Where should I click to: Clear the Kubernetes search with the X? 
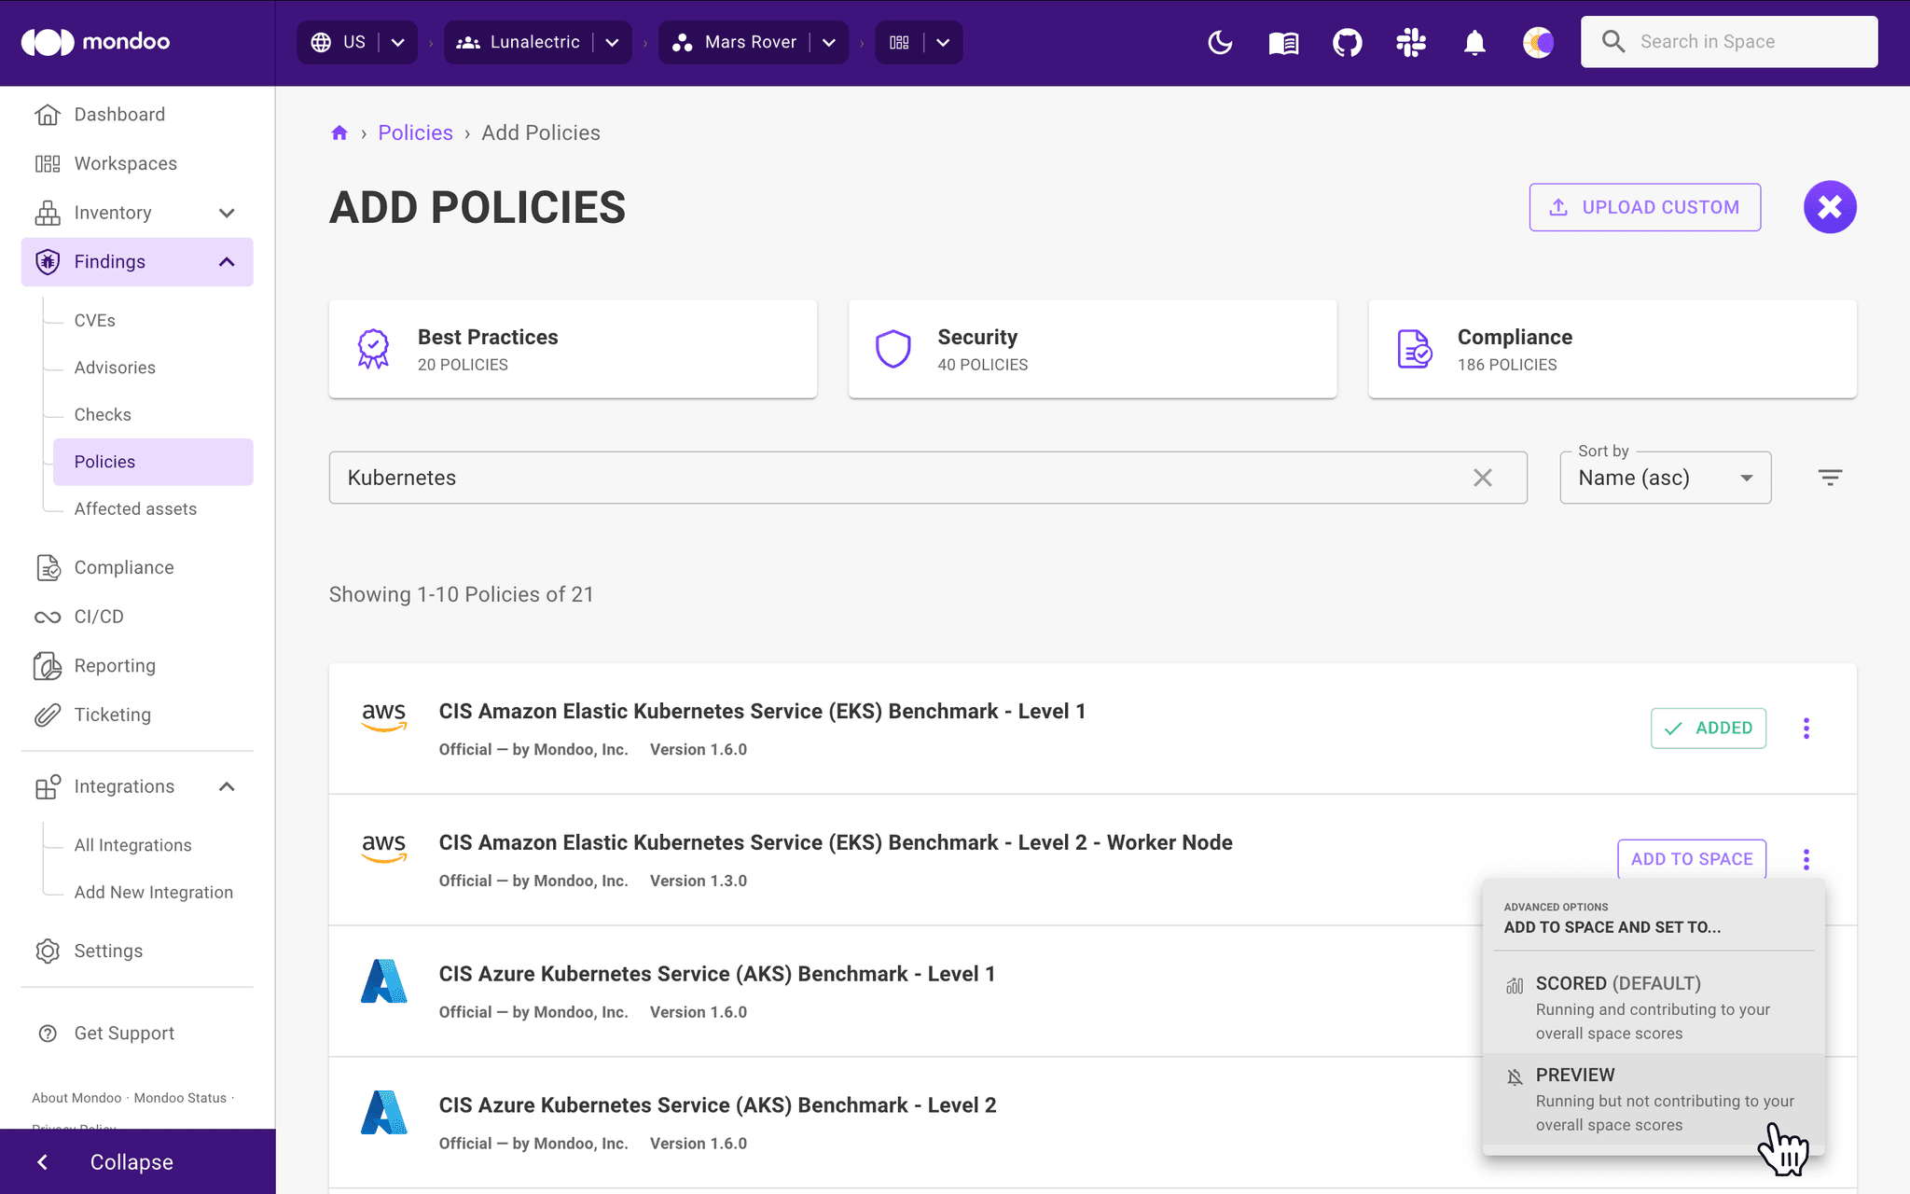point(1483,478)
